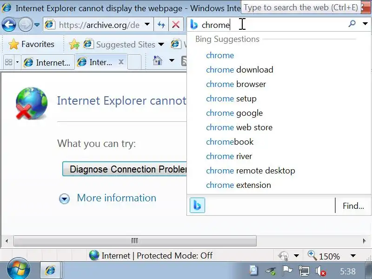Viewport: 372px width, 279px height.
Task: Go back using the Back arrow button
Action: pos(9,25)
